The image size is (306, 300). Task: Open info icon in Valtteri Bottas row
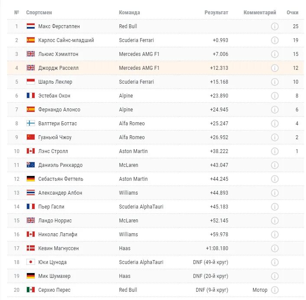point(274,123)
